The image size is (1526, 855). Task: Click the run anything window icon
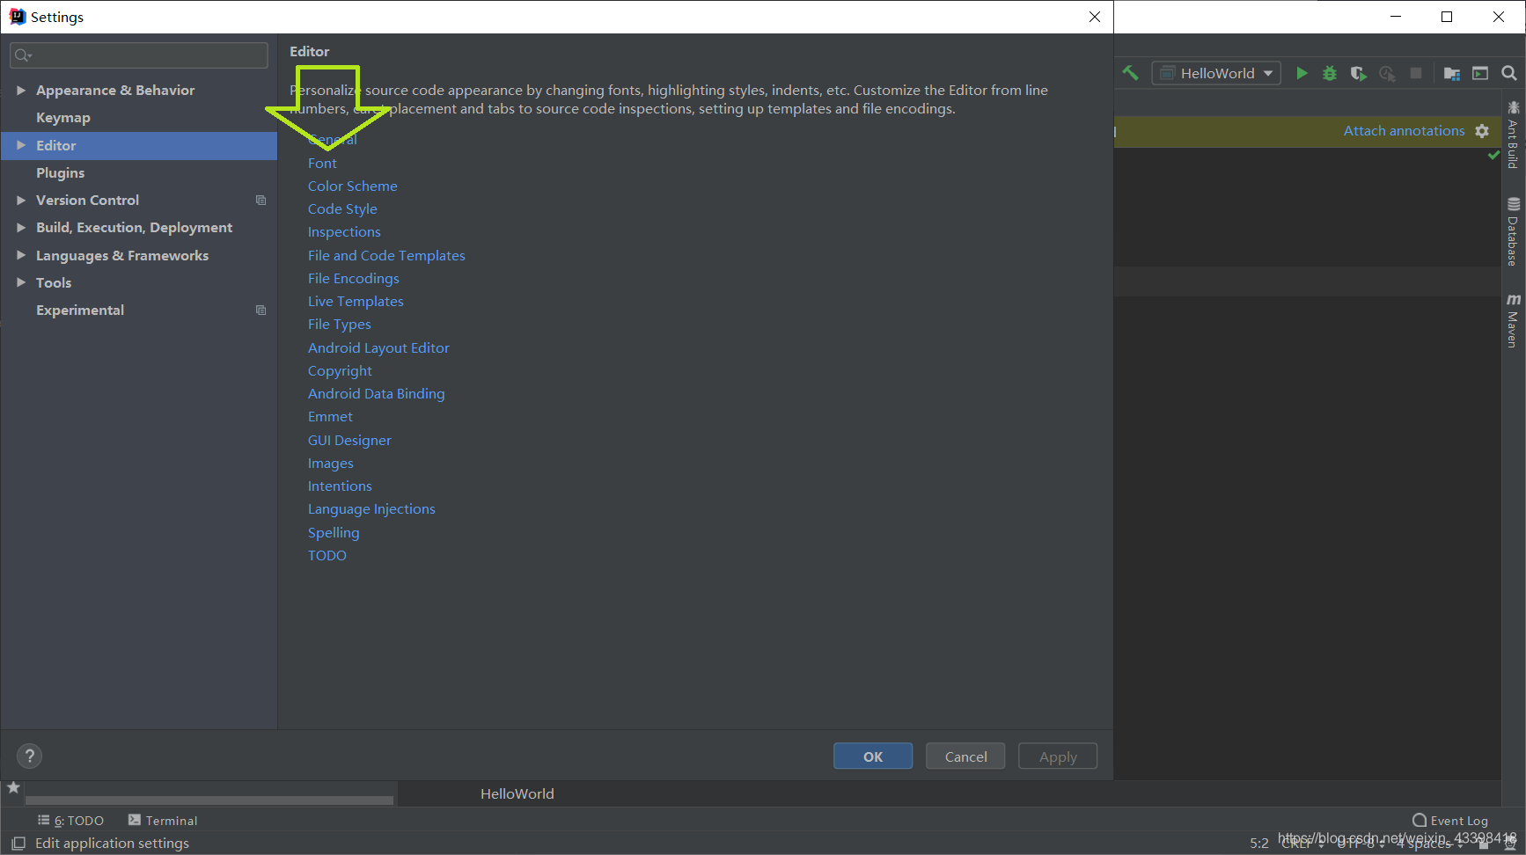coord(1480,73)
